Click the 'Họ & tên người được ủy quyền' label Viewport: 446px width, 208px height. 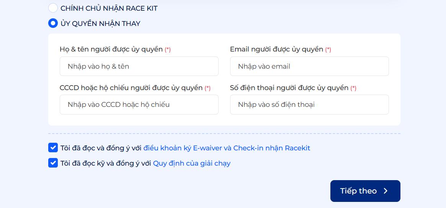pos(111,49)
